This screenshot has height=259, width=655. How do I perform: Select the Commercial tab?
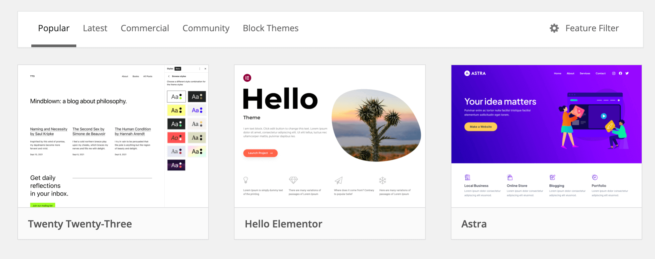coord(145,29)
